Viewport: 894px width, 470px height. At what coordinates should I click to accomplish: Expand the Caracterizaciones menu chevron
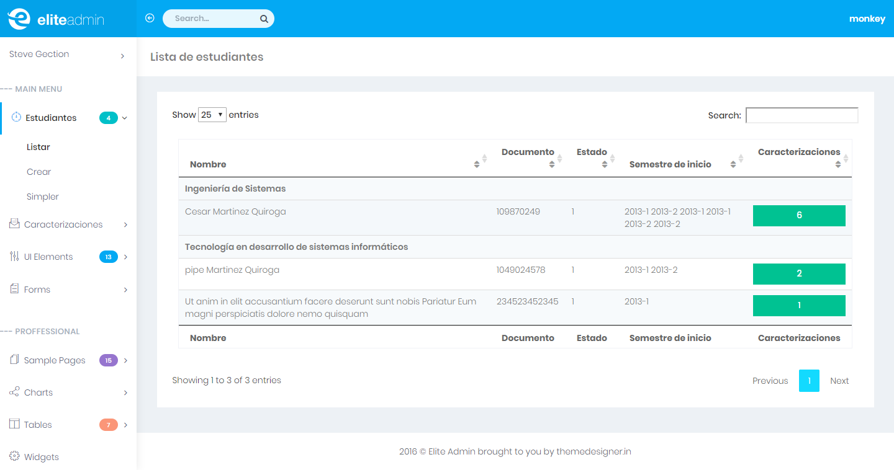point(125,224)
